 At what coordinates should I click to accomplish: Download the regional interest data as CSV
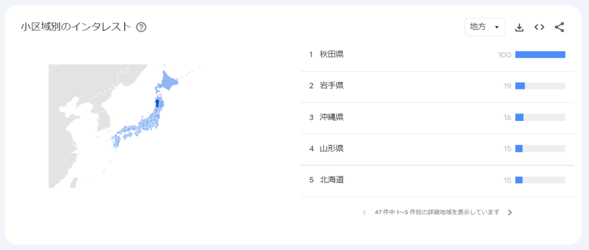(x=519, y=27)
